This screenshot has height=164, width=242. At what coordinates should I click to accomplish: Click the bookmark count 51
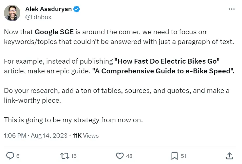tap(183, 156)
